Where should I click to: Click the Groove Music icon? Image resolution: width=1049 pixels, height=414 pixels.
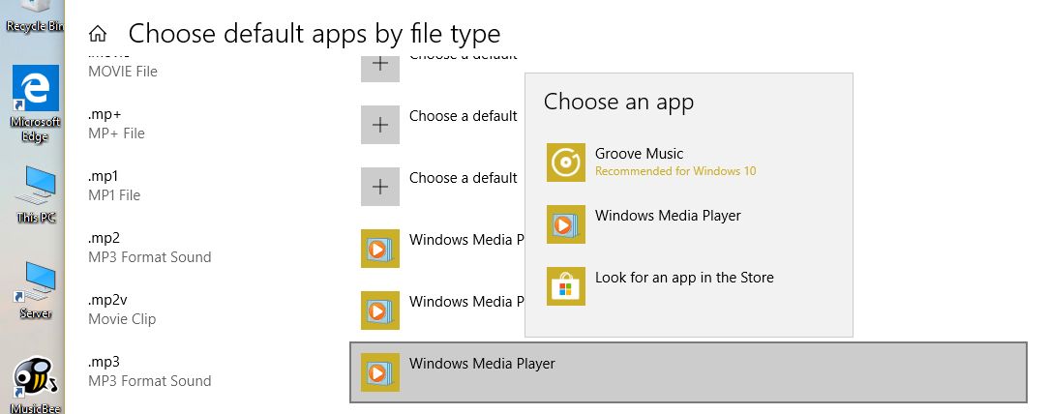(x=566, y=162)
